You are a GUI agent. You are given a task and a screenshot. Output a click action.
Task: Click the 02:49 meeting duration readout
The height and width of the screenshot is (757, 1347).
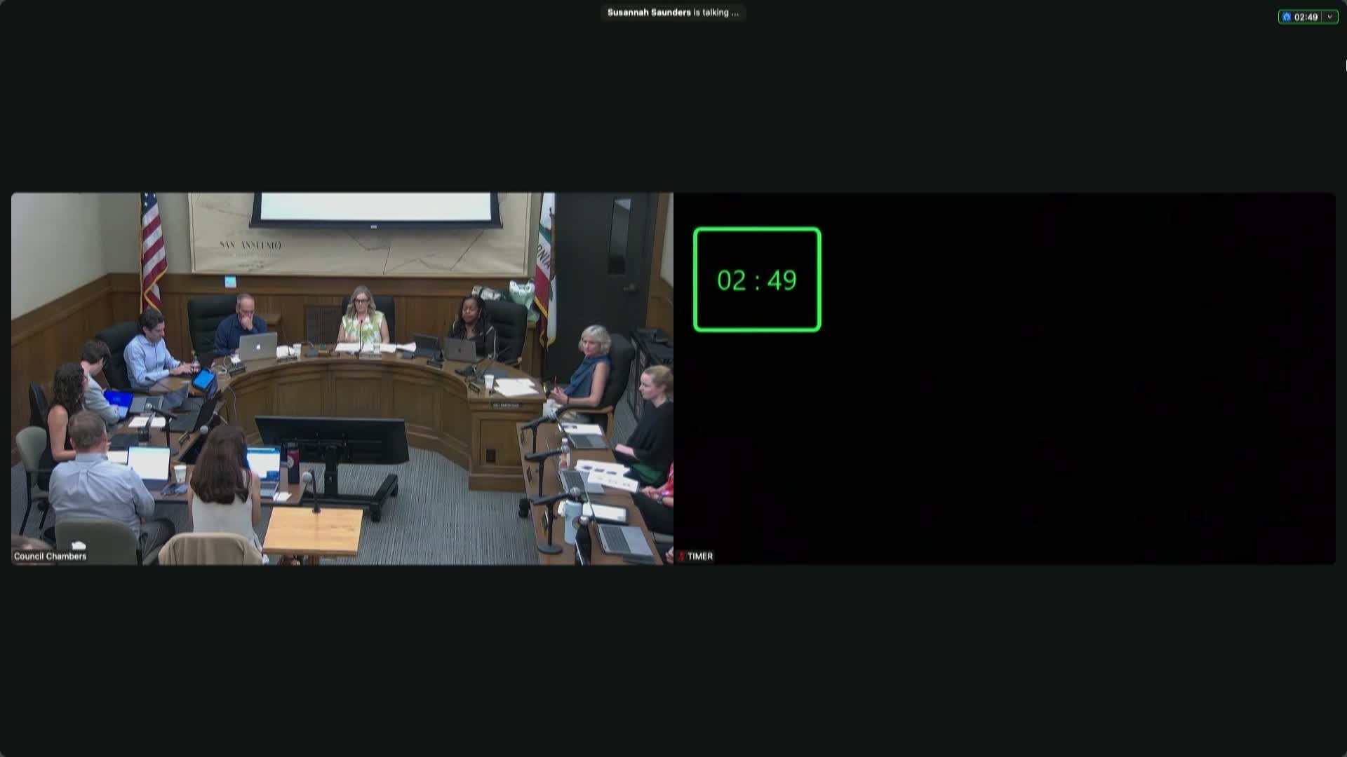(1306, 17)
